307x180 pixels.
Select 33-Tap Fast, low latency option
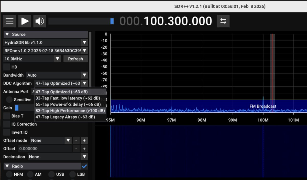(70, 98)
